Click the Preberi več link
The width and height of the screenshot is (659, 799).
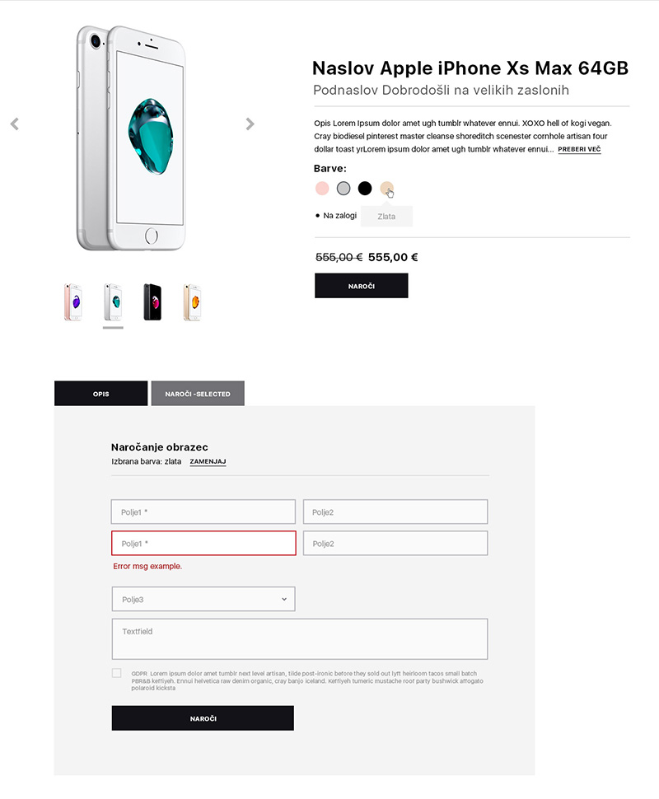tap(579, 149)
